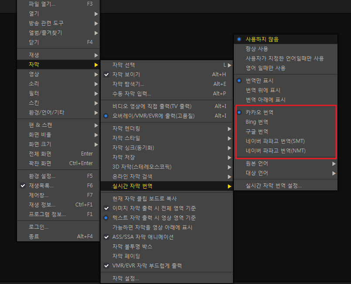
Task: Open the 자막 저장 submenu
Action: click(x=167, y=157)
